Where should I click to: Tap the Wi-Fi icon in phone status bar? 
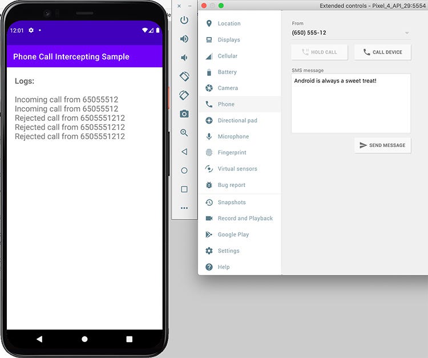pyautogui.click(x=145, y=30)
